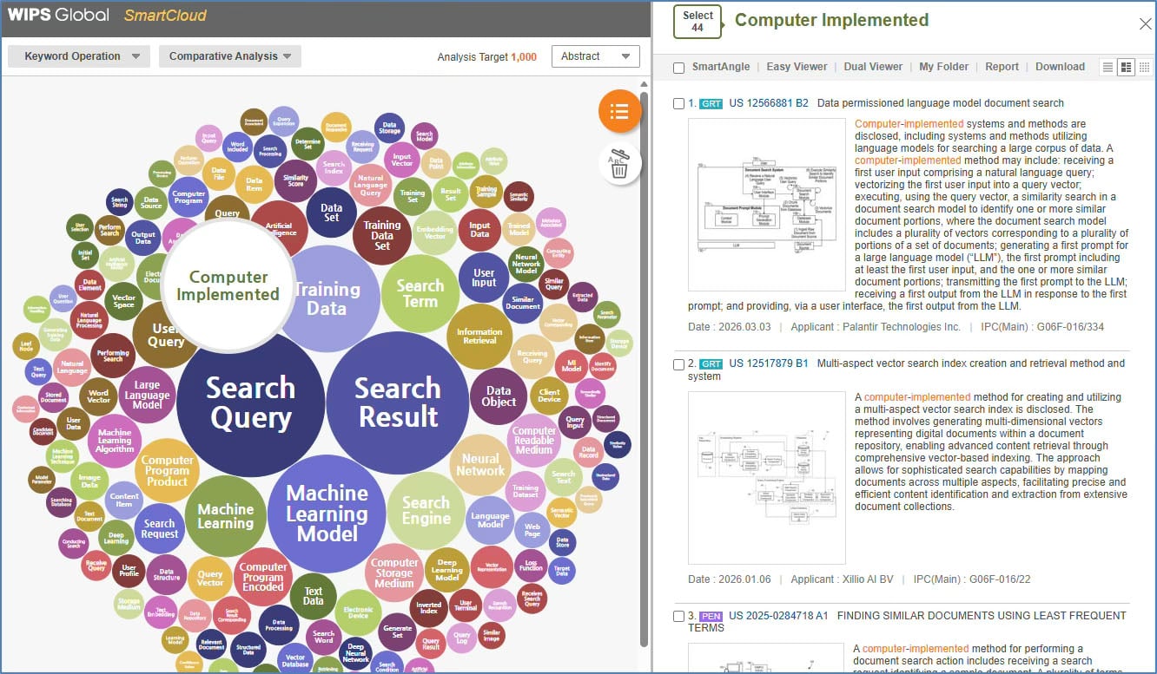Select the Computer Readable Medium bubble
The height and width of the screenshot is (674, 1157).
click(534, 441)
